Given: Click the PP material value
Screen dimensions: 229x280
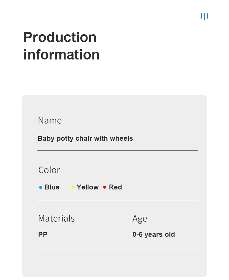Looking at the screenshot, I should click(x=43, y=234).
